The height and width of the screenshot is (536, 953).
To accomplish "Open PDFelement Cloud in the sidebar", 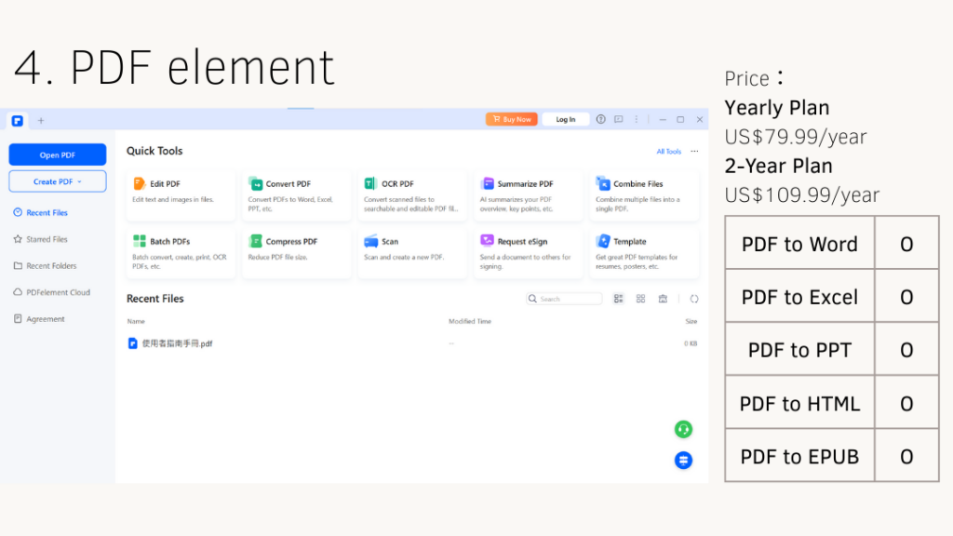I will tap(52, 292).
